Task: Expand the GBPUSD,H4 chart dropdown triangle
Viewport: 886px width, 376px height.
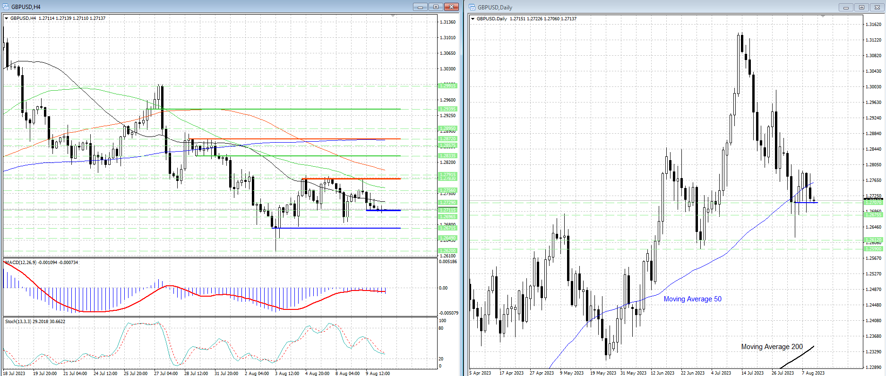Action: 7,18
